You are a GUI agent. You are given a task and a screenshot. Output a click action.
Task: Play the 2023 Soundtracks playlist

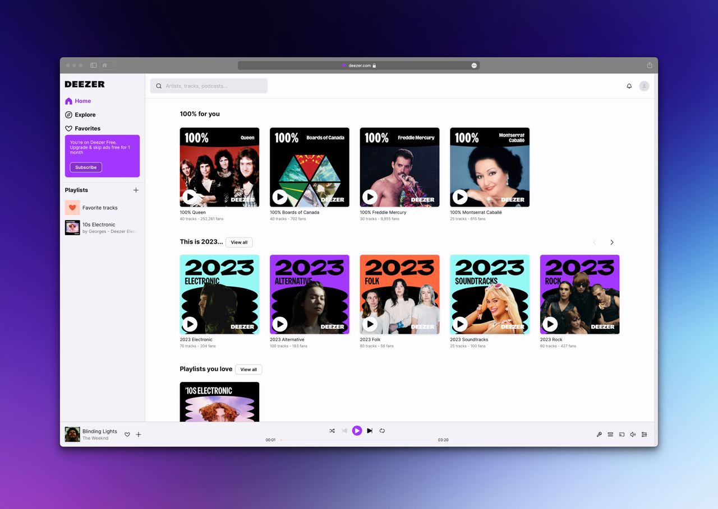point(460,324)
